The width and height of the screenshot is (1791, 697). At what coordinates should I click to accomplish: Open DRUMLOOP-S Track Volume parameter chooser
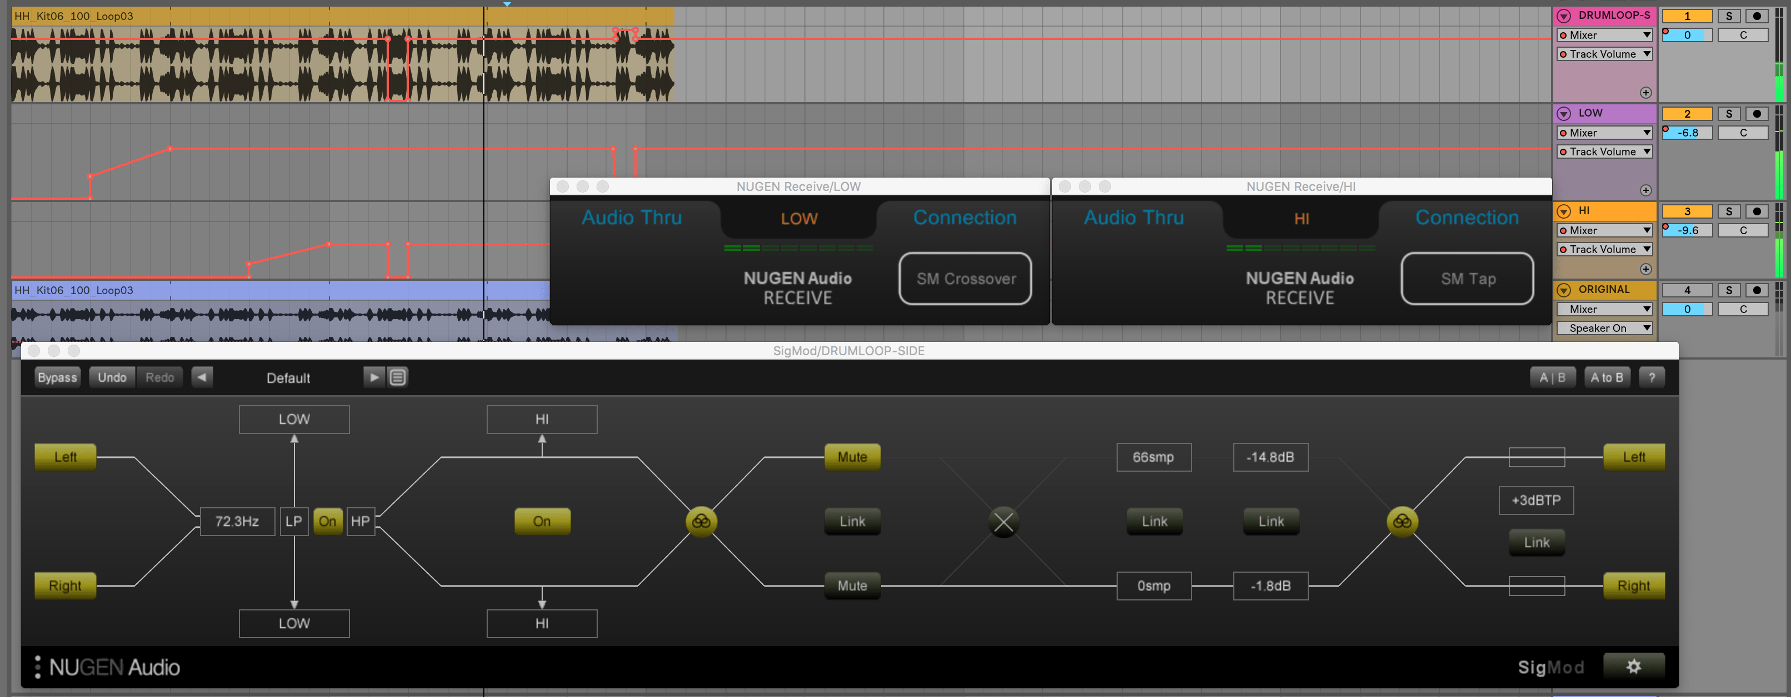[1604, 53]
